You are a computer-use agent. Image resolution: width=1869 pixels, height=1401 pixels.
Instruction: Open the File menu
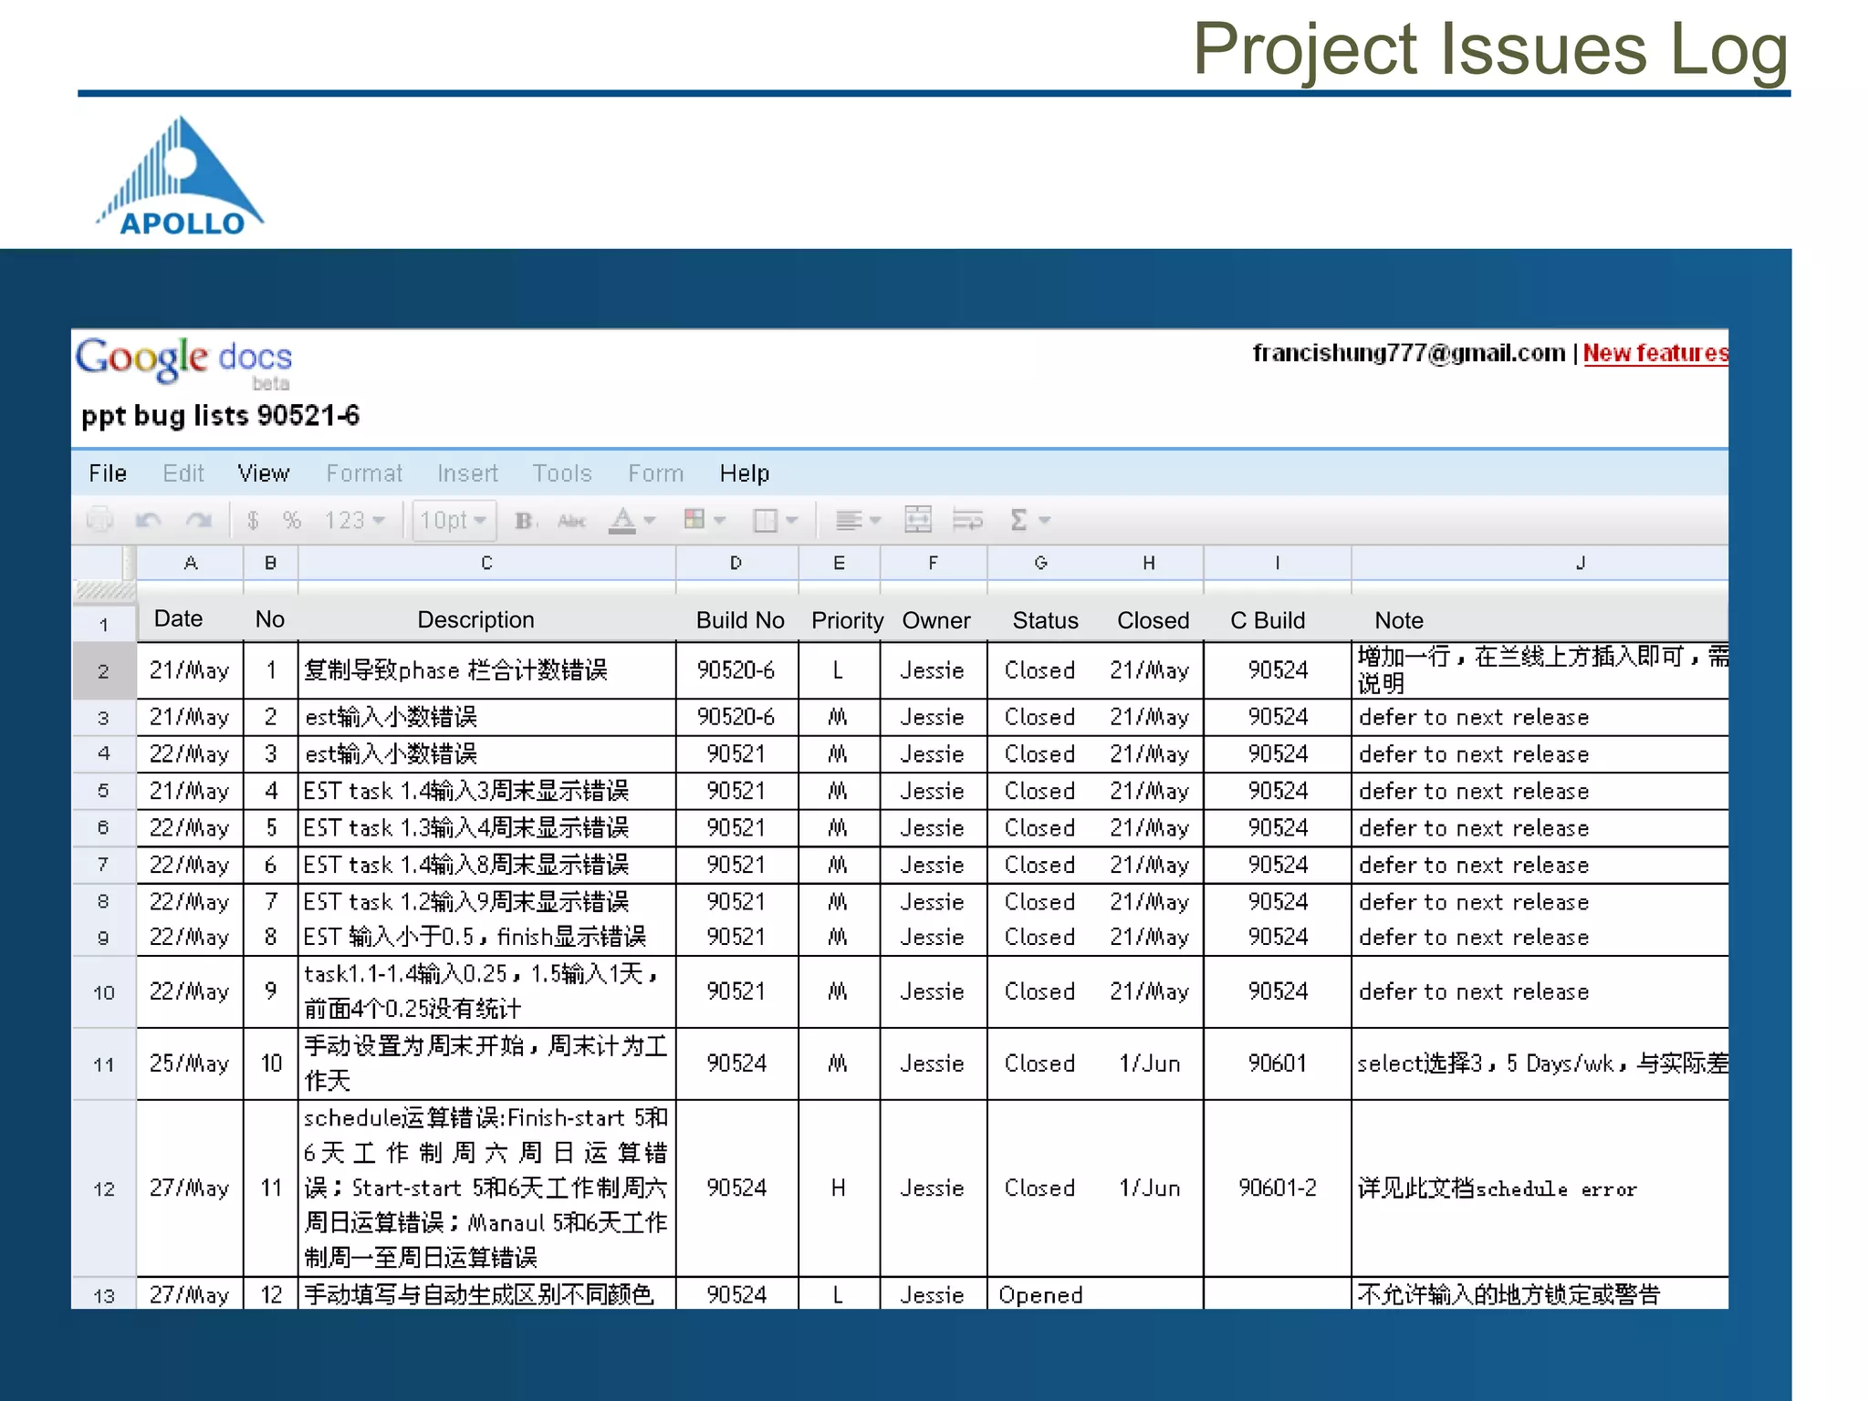click(108, 473)
